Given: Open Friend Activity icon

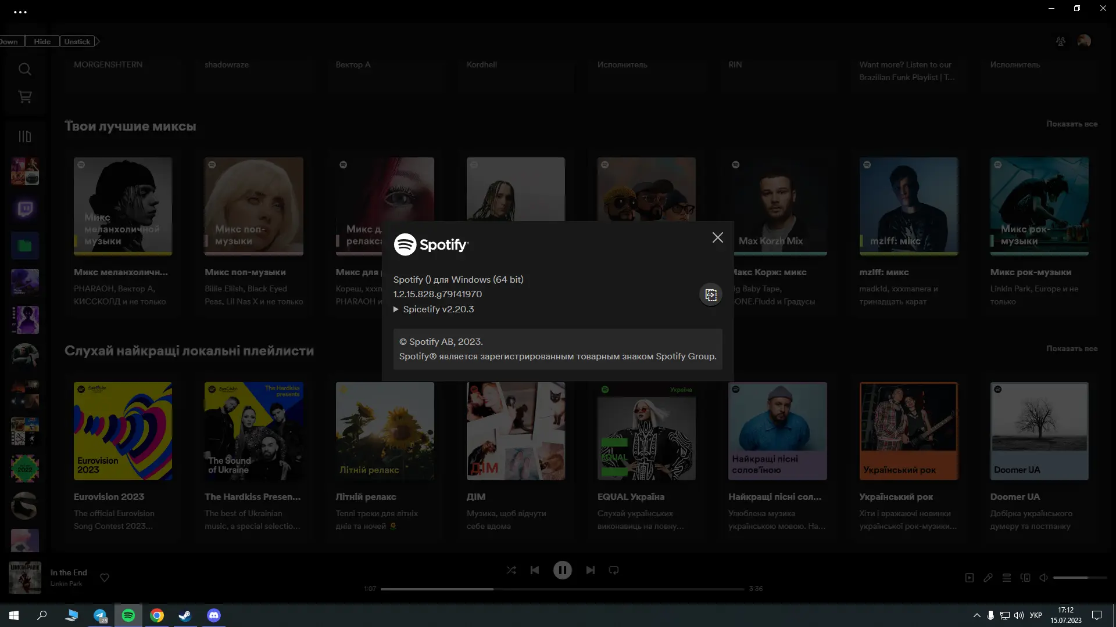Looking at the screenshot, I should 1061,41.
